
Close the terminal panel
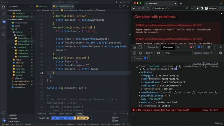pyautogui.click(x=127, y=114)
